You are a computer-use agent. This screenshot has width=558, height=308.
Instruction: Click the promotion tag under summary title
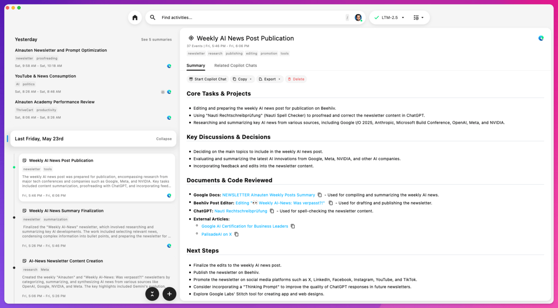click(269, 54)
